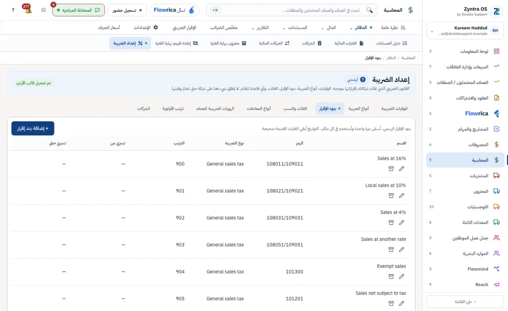Switch to ترتيب الأولوية tab
The height and width of the screenshot is (311, 508).
tap(173, 108)
